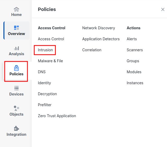Image resolution: width=167 pixels, height=147 pixels.
Task: Go to Alerts under Actions
Action: click(x=132, y=39)
